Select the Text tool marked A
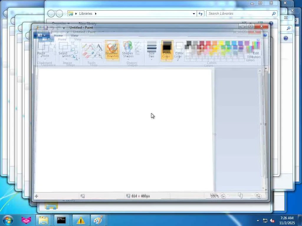The height and width of the screenshot is (226, 302). point(99,47)
